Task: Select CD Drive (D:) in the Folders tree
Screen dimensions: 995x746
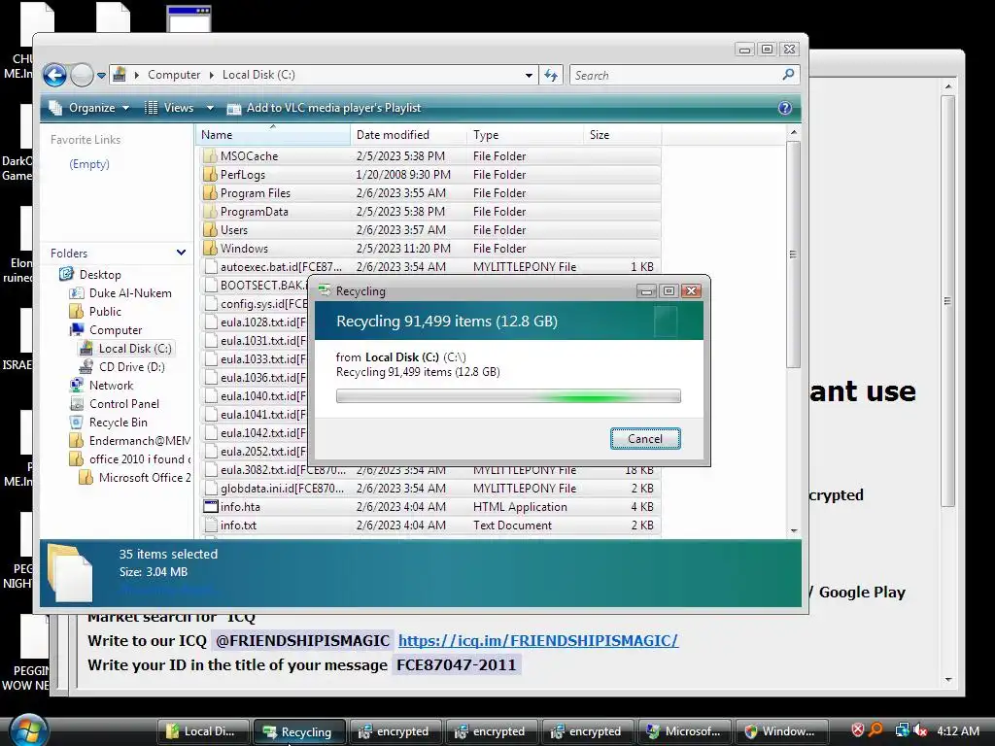Action: 131,366
